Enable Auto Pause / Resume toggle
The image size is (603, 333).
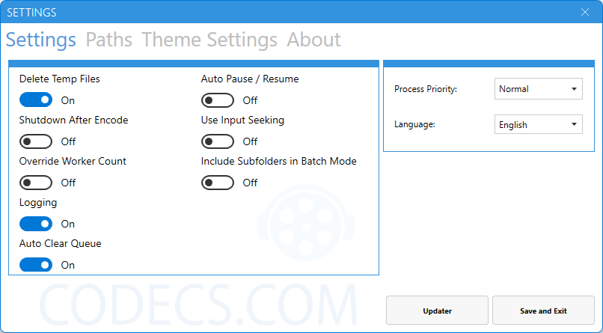click(x=217, y=100)
